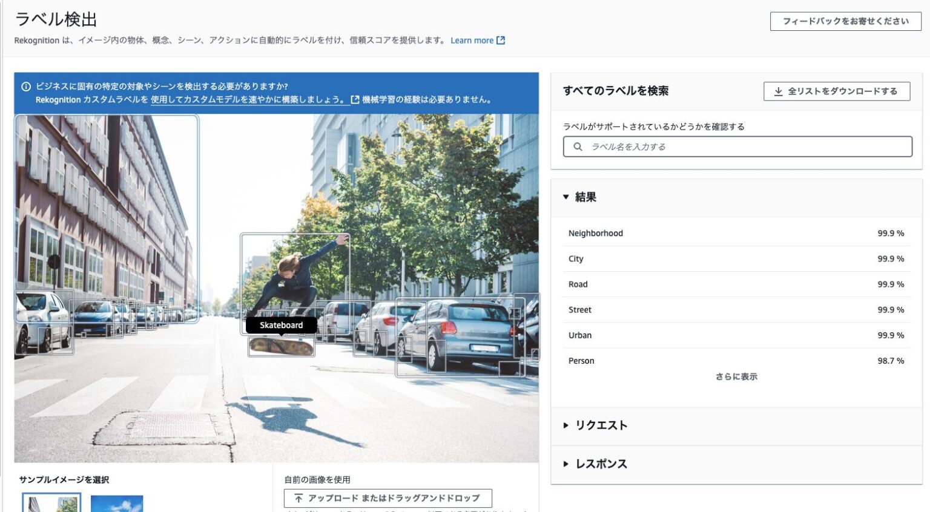Click the フィードバックをお寄せください button
The image size is (930, 512).
[x=845, y=21]
